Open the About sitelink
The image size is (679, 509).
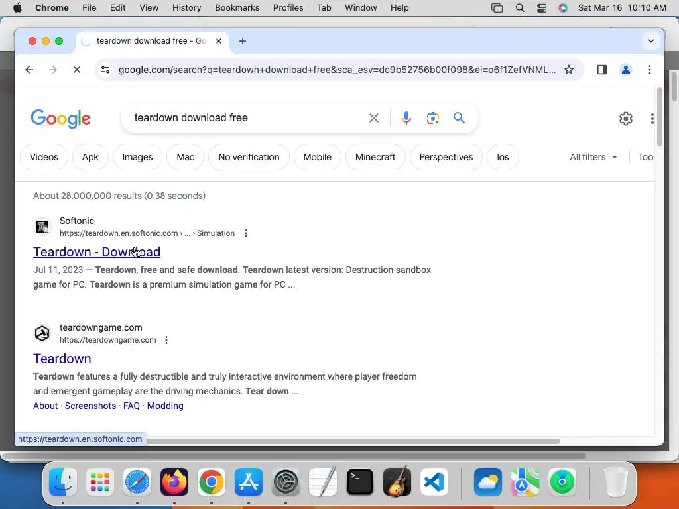click(x=46, y=406)
